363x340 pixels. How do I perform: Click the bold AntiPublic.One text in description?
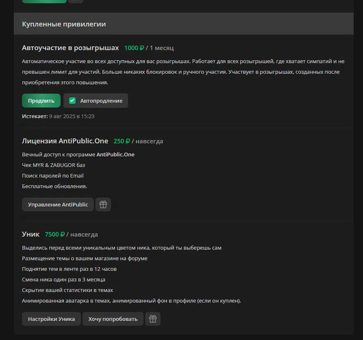115,154
